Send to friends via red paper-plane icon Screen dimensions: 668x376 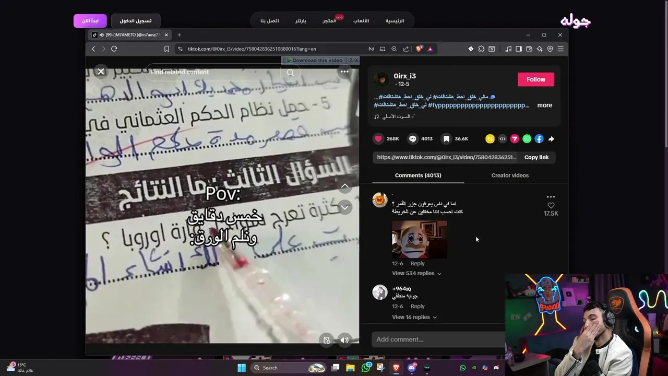tap(515, 138)
